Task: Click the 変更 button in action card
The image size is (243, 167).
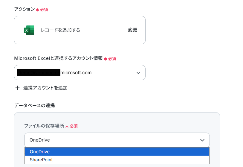Action: tap(132, 30)
